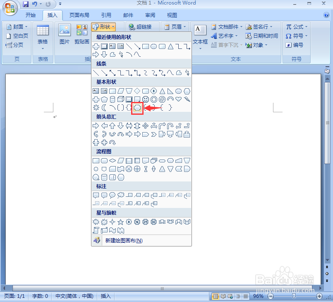Open Word help question mark
The width and height of the screenshot is (333, 302).
pyautogui.click(x=326, y=15)
